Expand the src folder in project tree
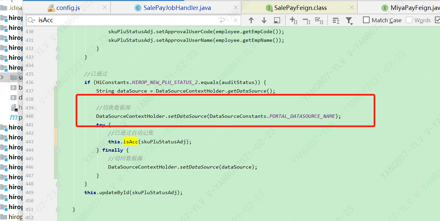Viewport: 440px width, 221px height. 3,77
